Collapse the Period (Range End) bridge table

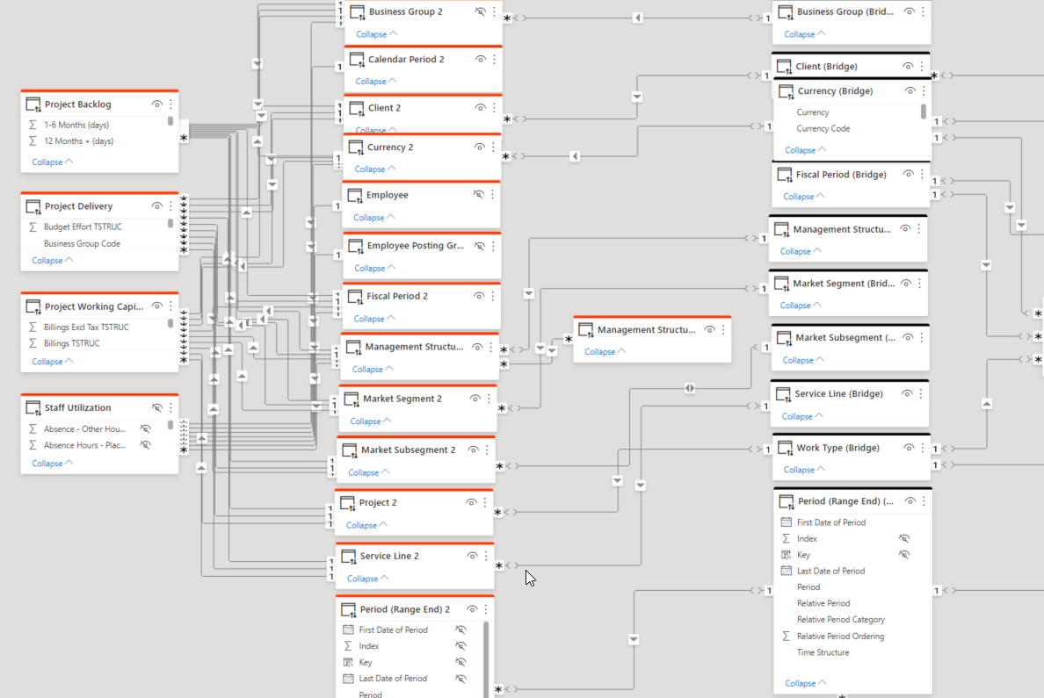coord(806,683)
